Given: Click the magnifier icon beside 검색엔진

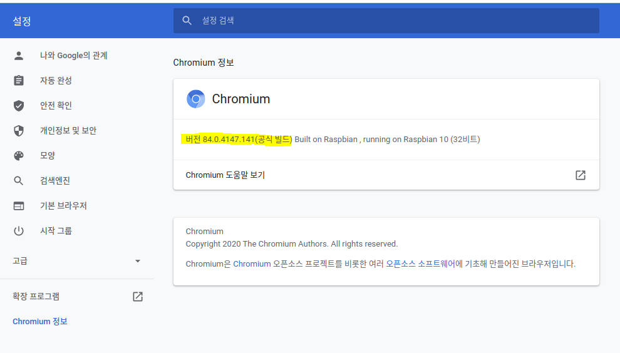Looking at the screenshot, I should 19,181.
